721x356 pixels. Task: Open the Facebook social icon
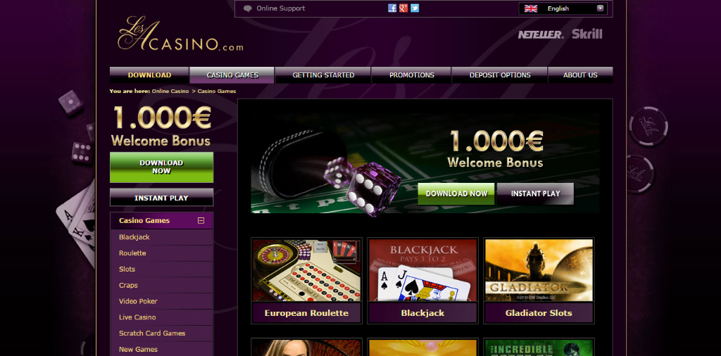pos(392,8)
